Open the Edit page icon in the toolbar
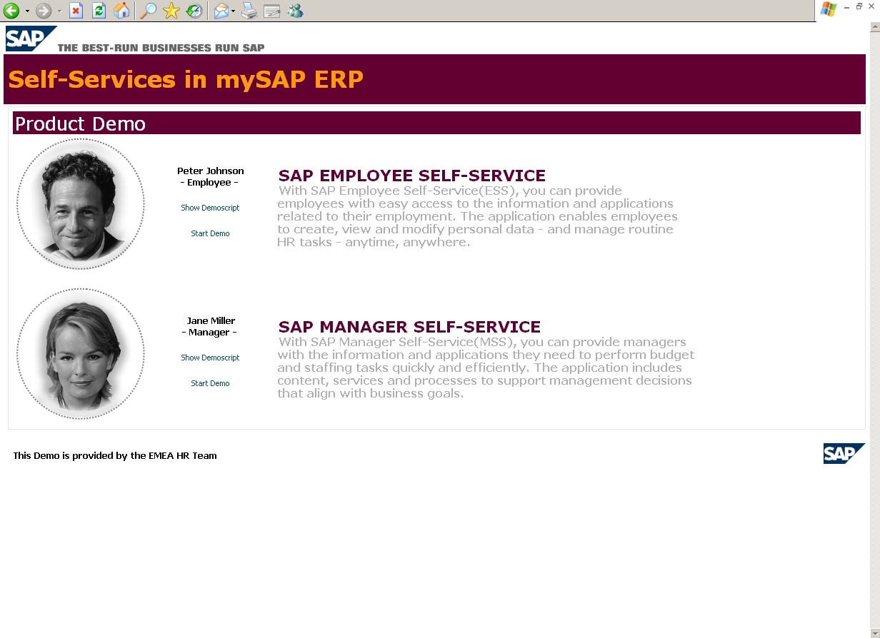Image resolution: width=880 pixels, height=638 pixels. point(271,11)
